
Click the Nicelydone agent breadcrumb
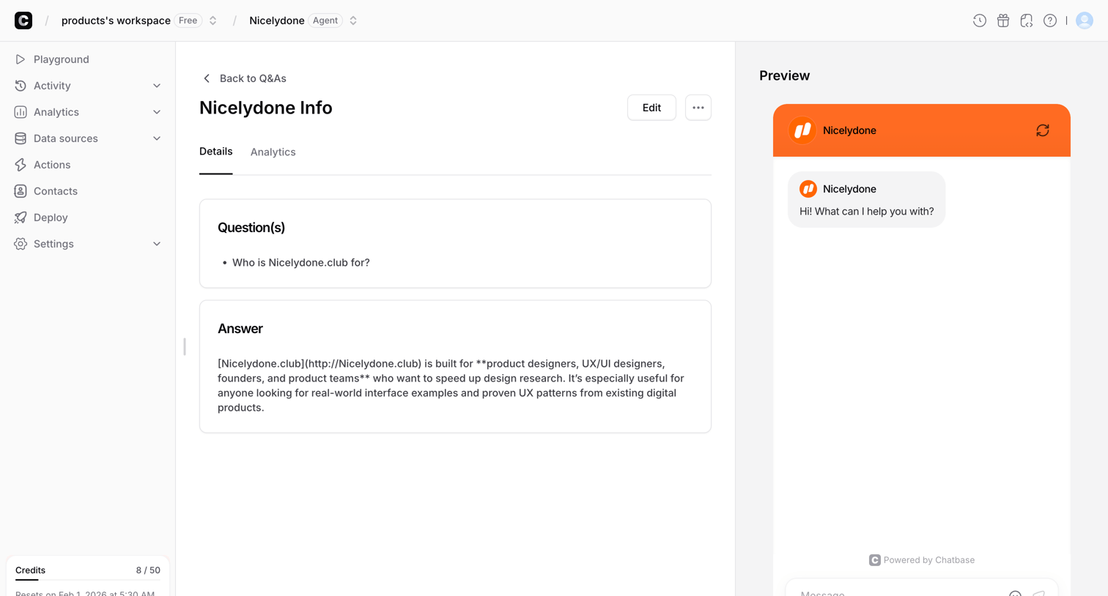(276, 21)
